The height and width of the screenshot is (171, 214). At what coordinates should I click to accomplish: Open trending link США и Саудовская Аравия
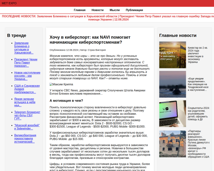[27, 89]
